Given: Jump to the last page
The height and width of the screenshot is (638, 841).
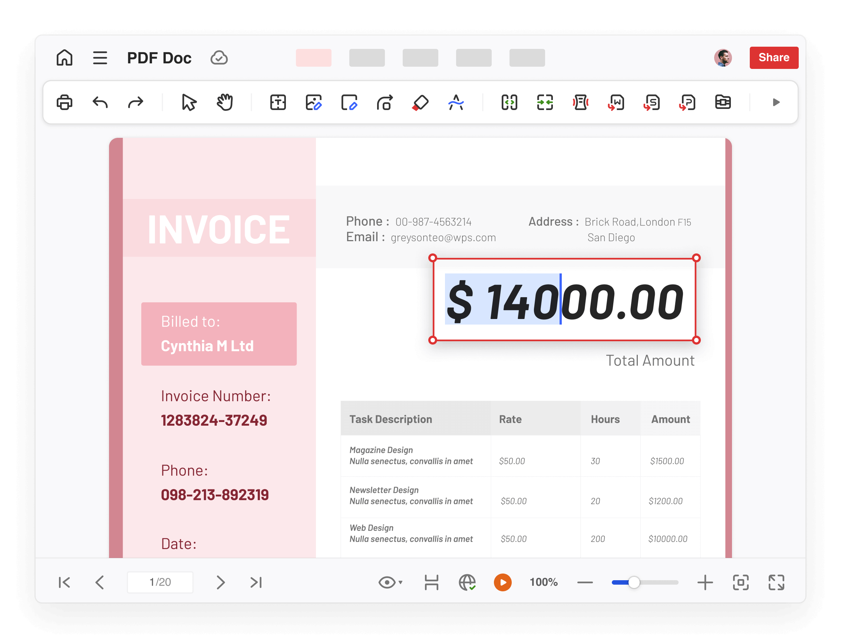Looking at the screenshot, I should click(255, 582).
